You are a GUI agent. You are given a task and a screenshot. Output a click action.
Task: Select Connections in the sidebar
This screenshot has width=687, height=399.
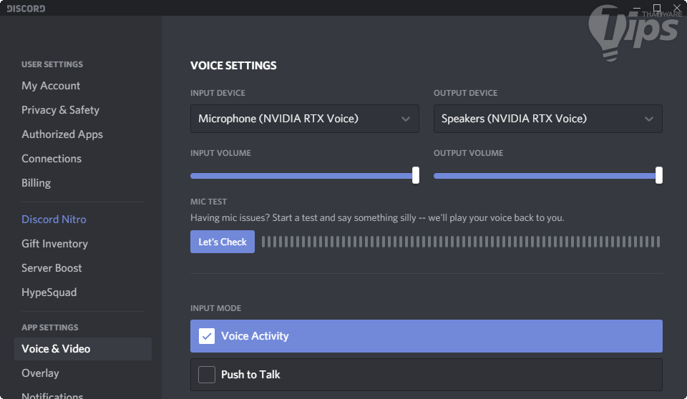(52, 159)
